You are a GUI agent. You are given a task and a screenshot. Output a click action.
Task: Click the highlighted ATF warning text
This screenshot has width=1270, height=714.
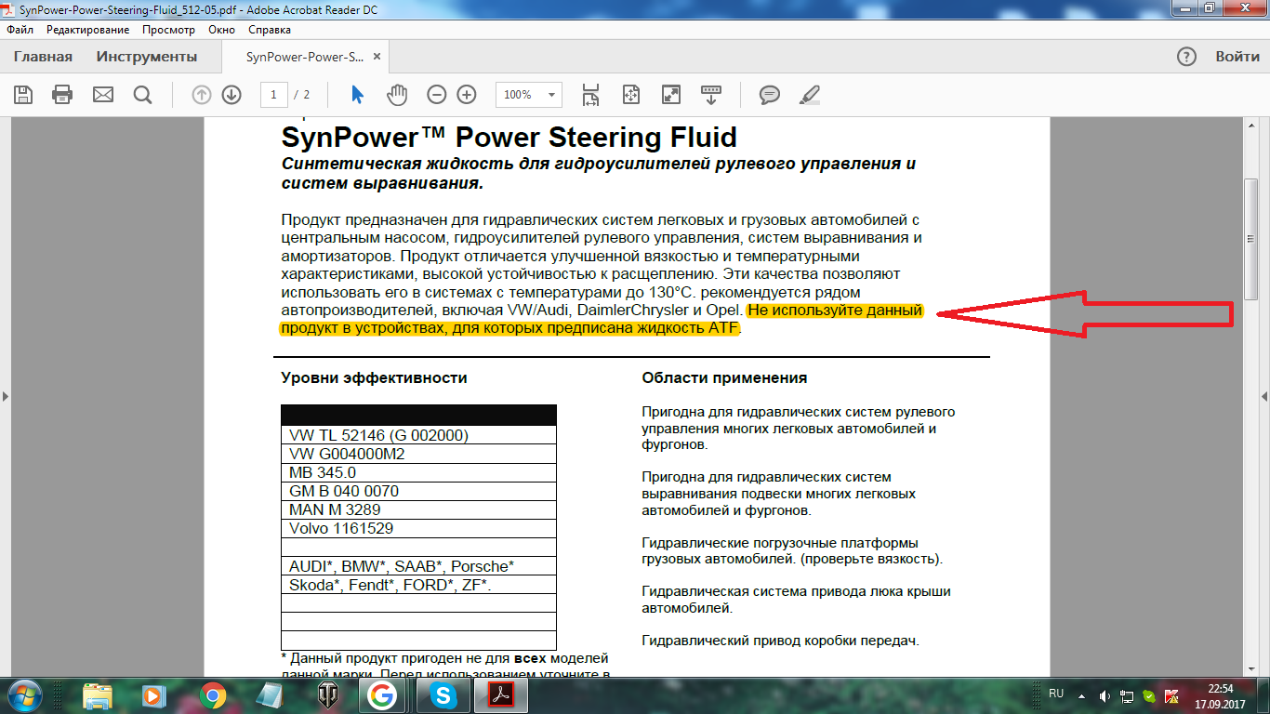pos(602,319)
